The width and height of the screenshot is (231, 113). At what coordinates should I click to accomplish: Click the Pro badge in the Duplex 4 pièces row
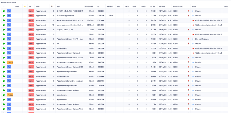pos(9,30)
